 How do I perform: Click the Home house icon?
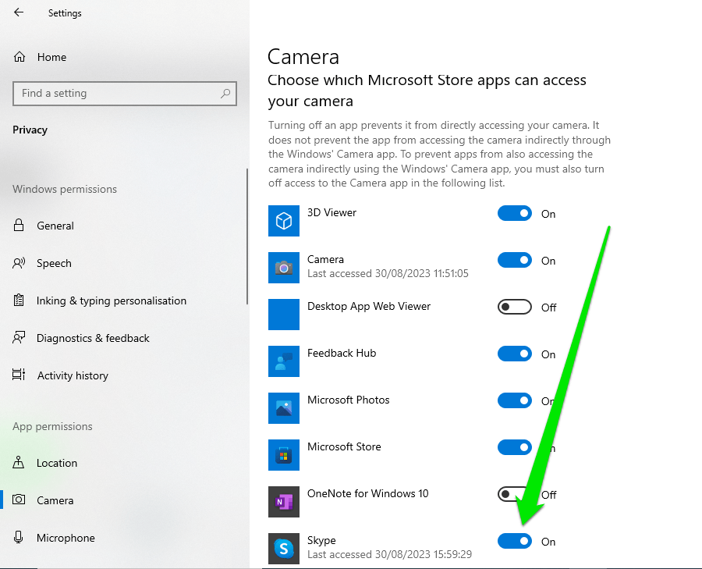tap(19, 57)
